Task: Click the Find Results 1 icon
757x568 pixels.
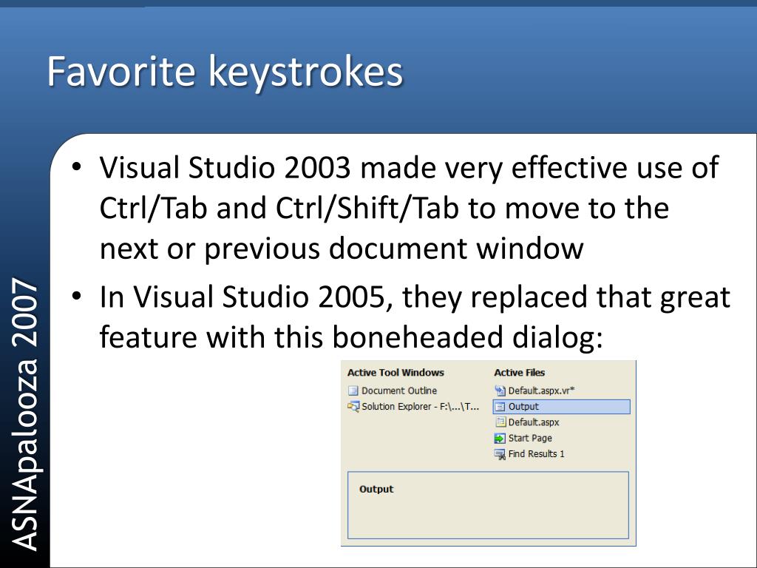Action: coord(500,454)
